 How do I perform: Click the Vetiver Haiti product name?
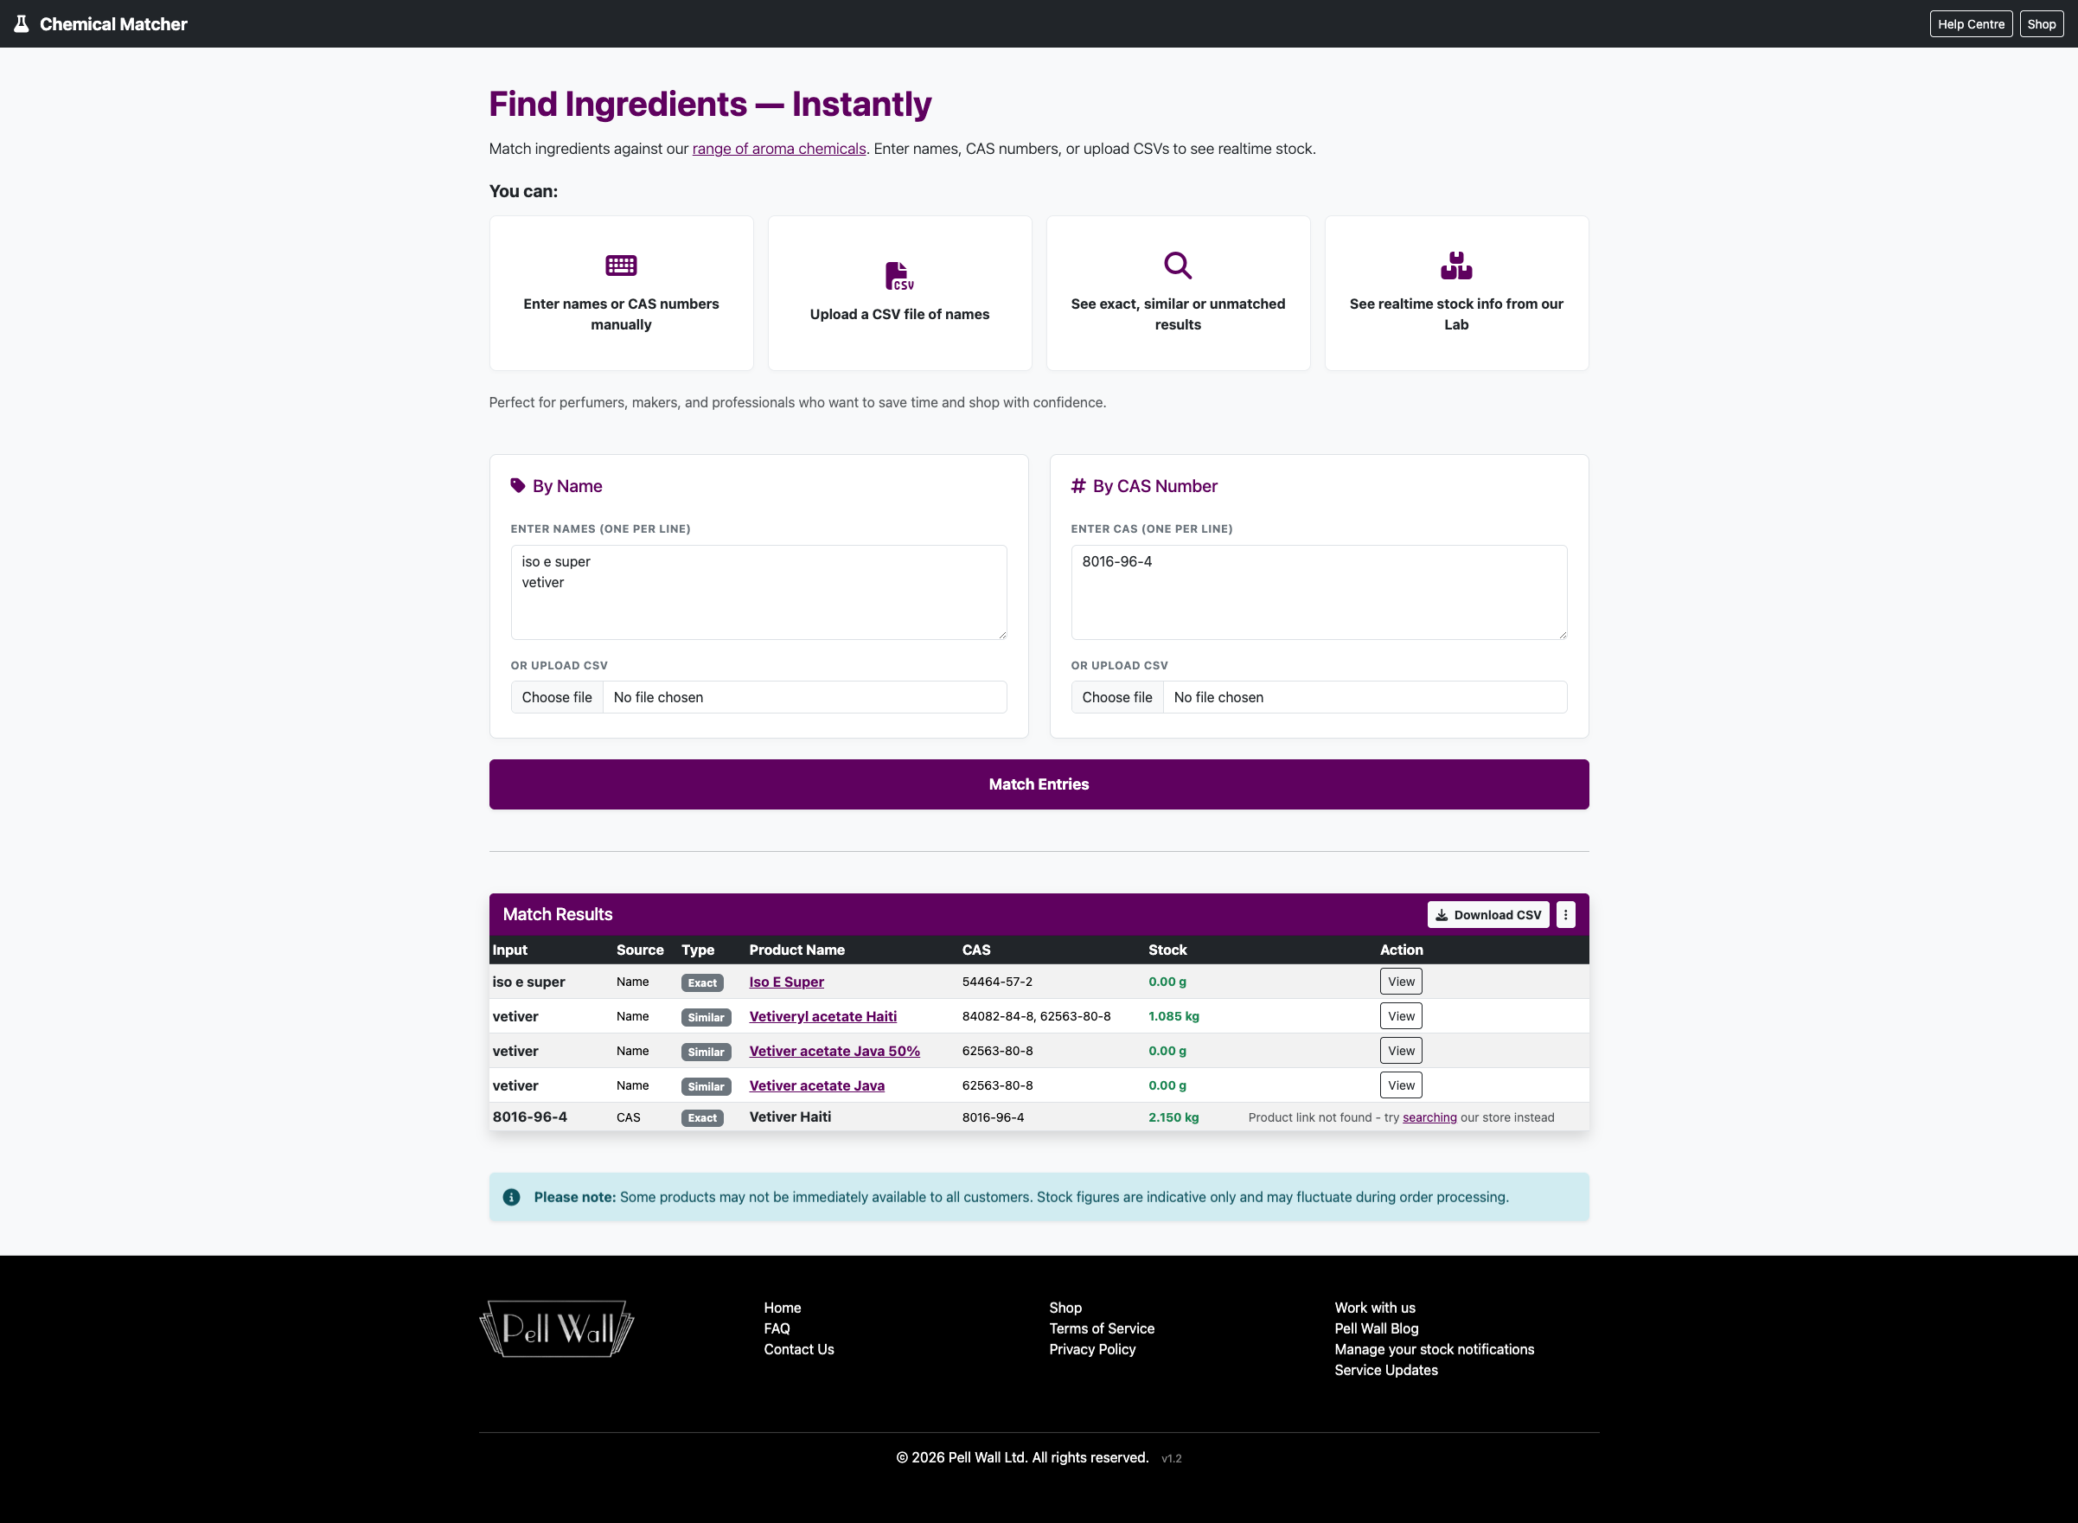click(790, 1117)
